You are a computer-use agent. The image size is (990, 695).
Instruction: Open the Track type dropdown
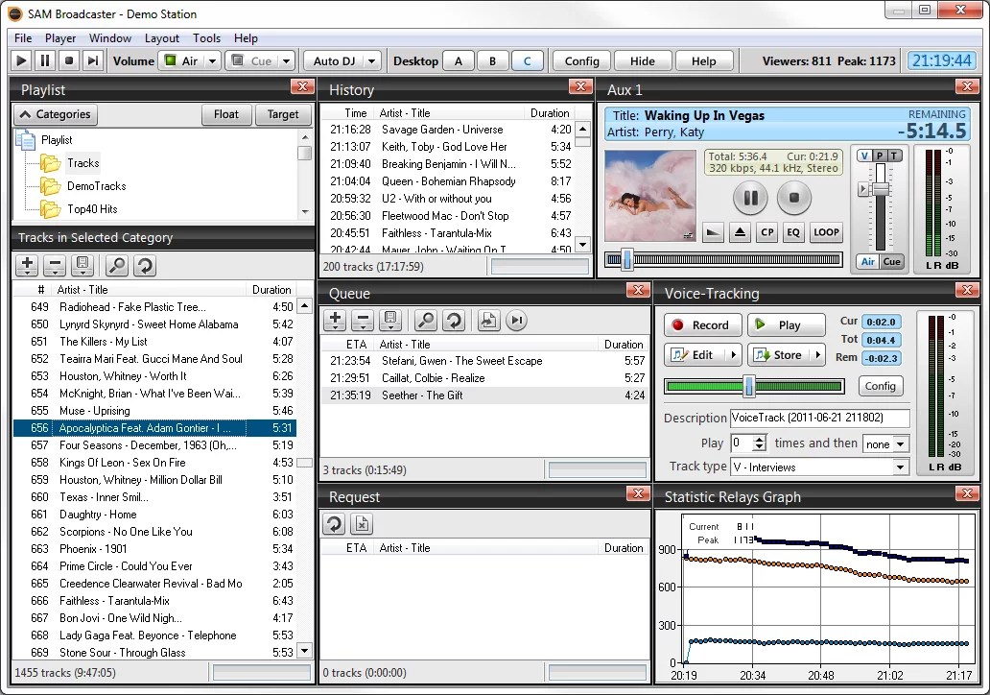point(900,467)
